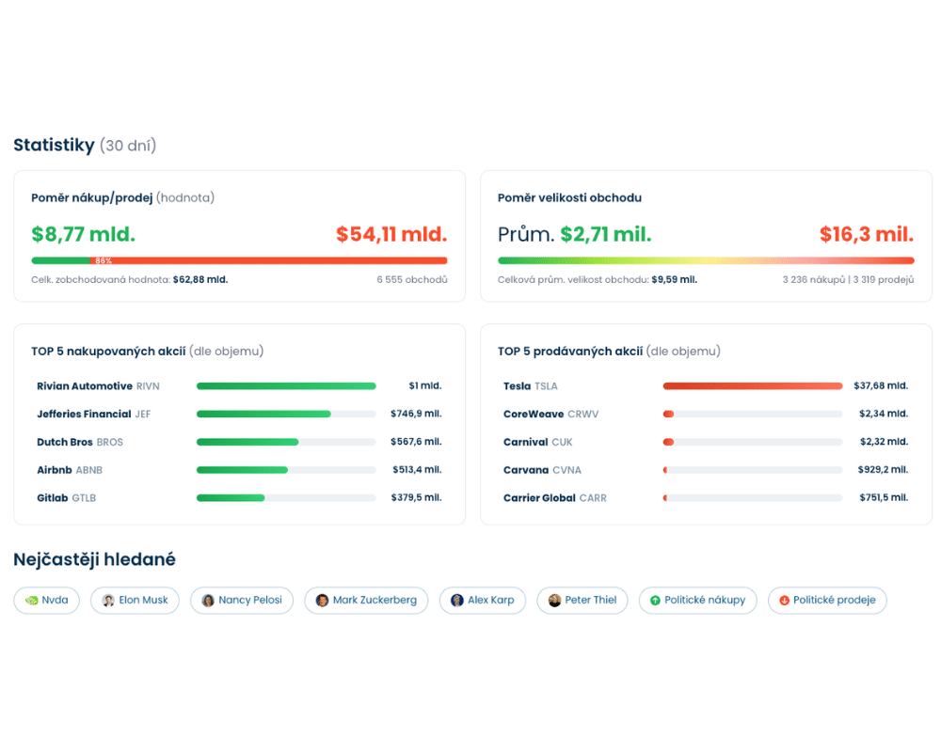Click the $62,88 mld. total traded value

point(200,280)
